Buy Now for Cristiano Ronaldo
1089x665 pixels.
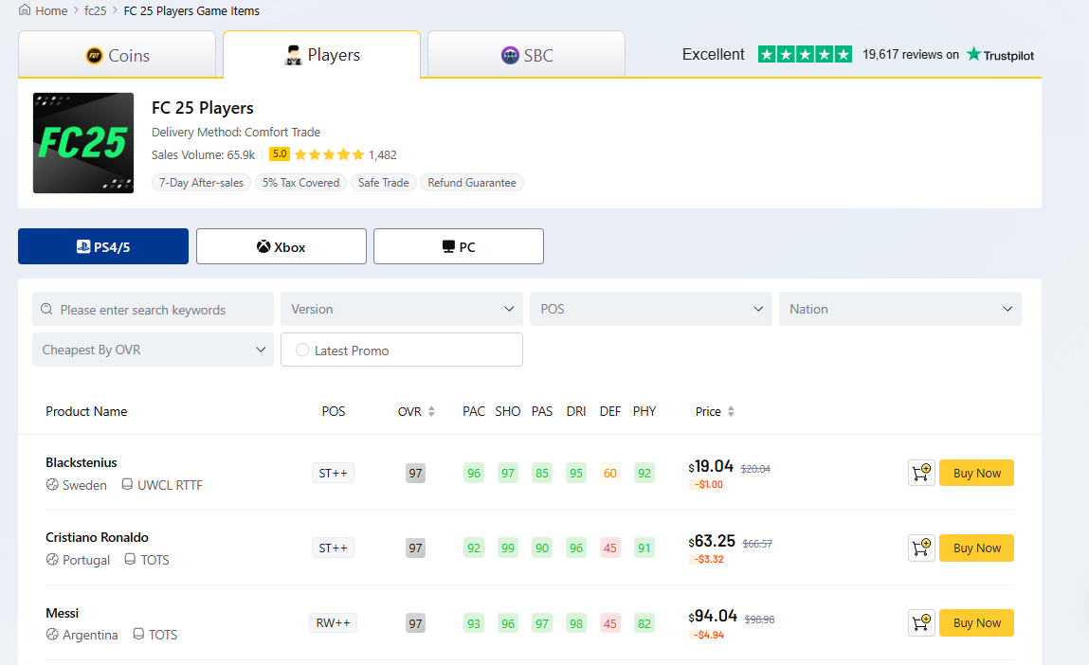(976, 548)
